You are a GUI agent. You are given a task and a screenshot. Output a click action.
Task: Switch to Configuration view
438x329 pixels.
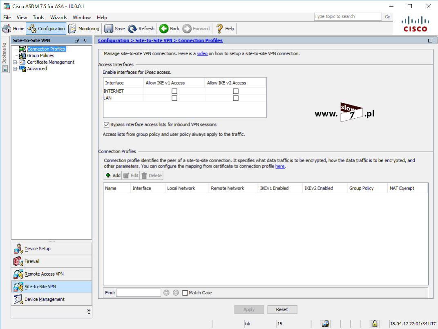point(46,29)
